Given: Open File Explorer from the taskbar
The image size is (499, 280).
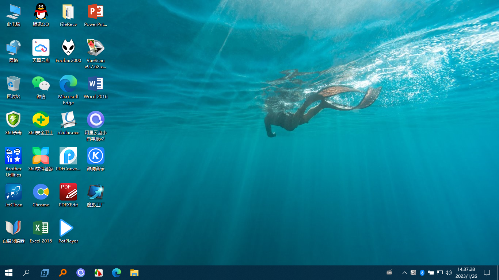Looking at the screenshot, I should point(134,273).
